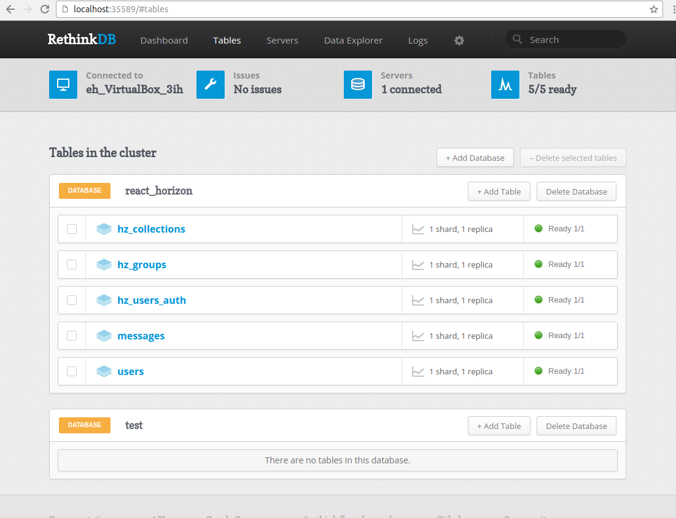This screenshot has height=518, width=676.
Task: Click the green status dot for messages
Action: tap(538, 335)
